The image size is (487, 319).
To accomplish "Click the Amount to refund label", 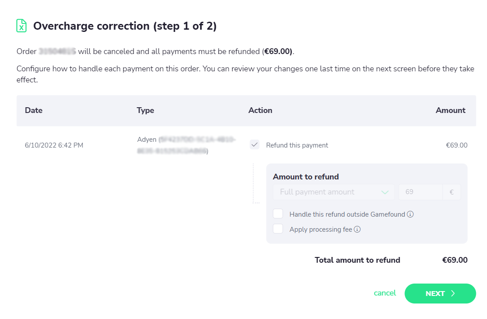I will tap(305, 177).
